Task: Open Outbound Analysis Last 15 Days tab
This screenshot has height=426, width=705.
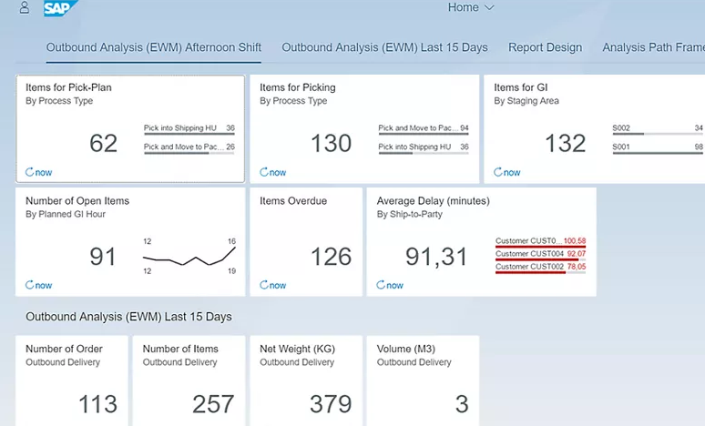Action: point(384,47)
